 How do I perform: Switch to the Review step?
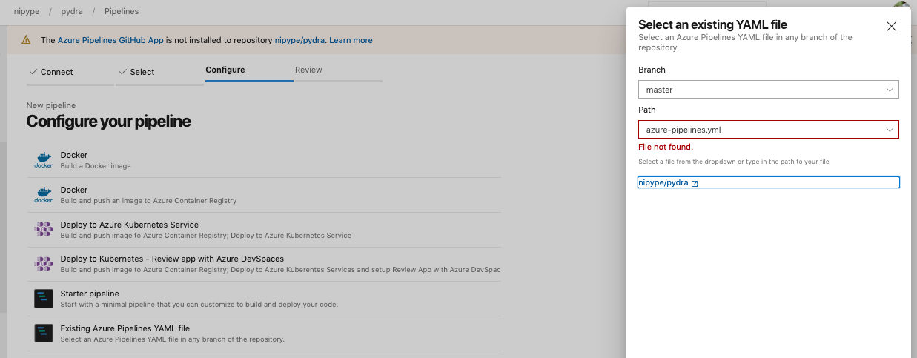click(338, 71)
